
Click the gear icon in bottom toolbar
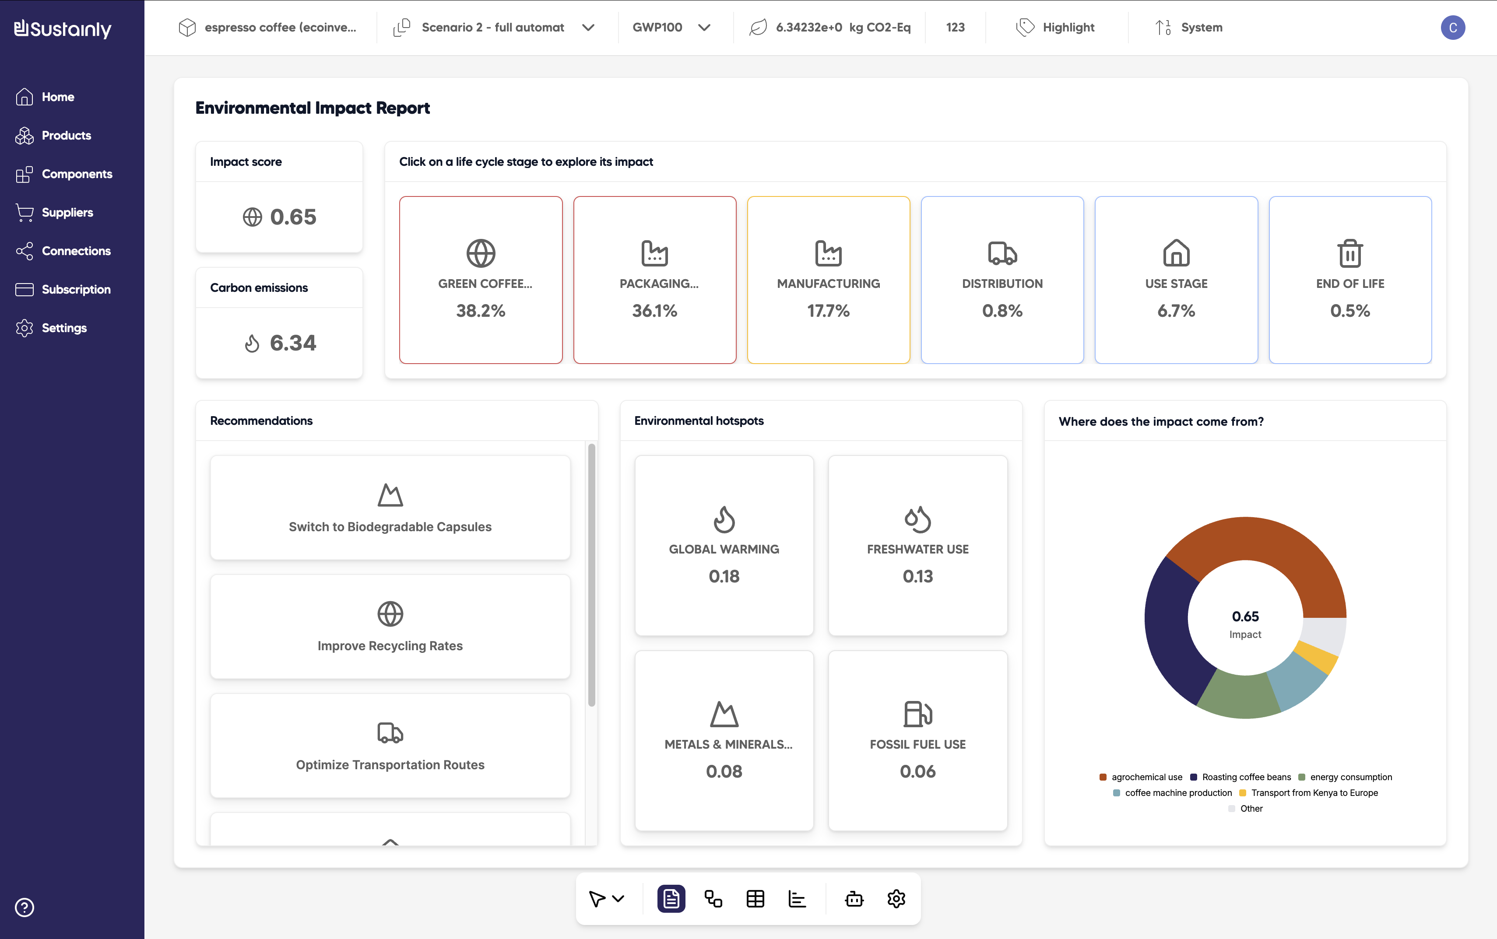click(x=896, y=899)
